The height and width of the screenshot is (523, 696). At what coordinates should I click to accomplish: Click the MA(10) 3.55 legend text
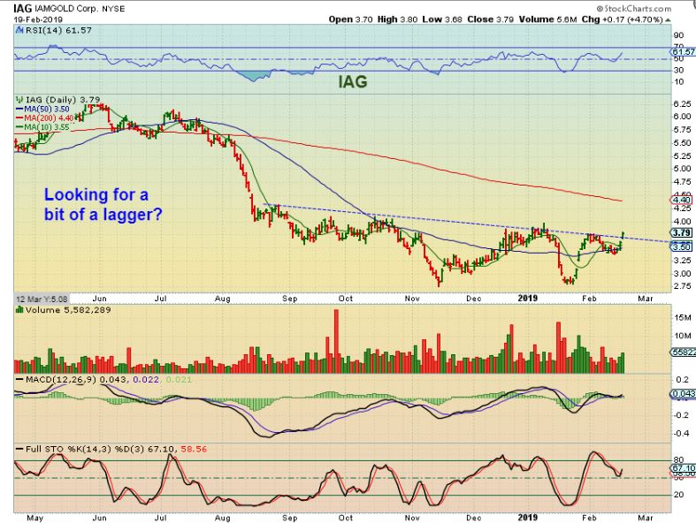(47, 127)
